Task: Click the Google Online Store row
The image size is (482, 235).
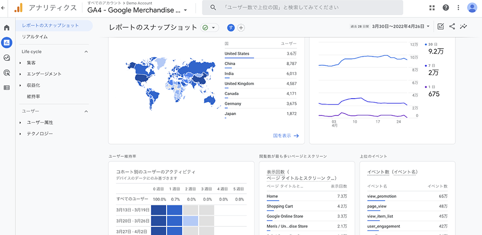Action: (307, 217)
